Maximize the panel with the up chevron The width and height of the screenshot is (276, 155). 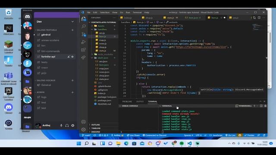(x=260, y=102)
